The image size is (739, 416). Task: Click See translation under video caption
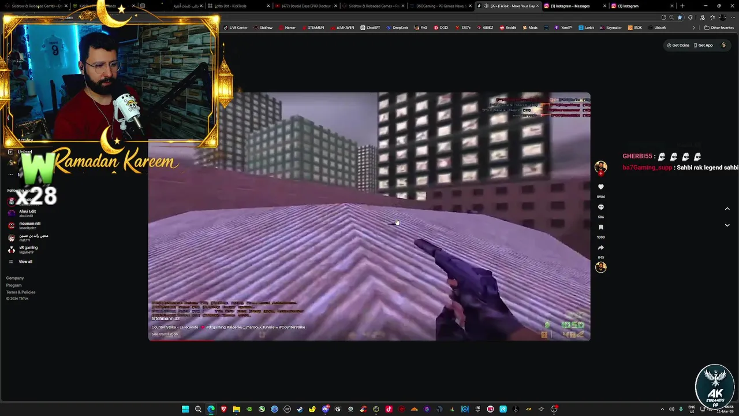click(165, 334)
